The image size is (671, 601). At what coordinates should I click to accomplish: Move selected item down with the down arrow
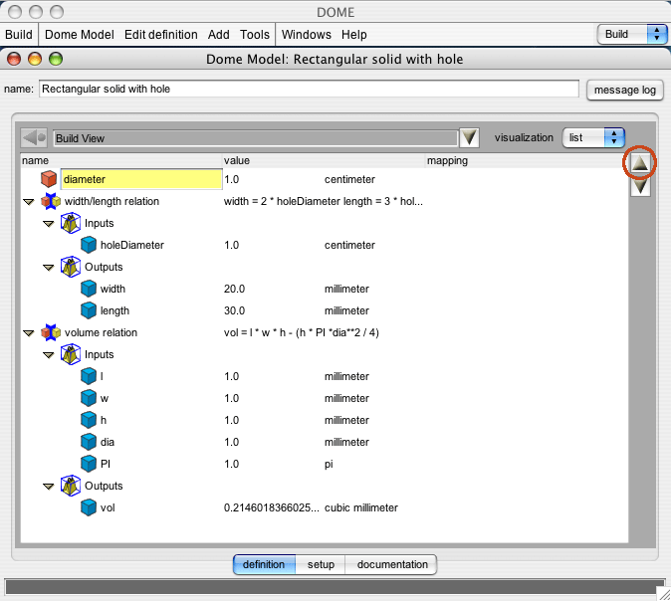640,186
